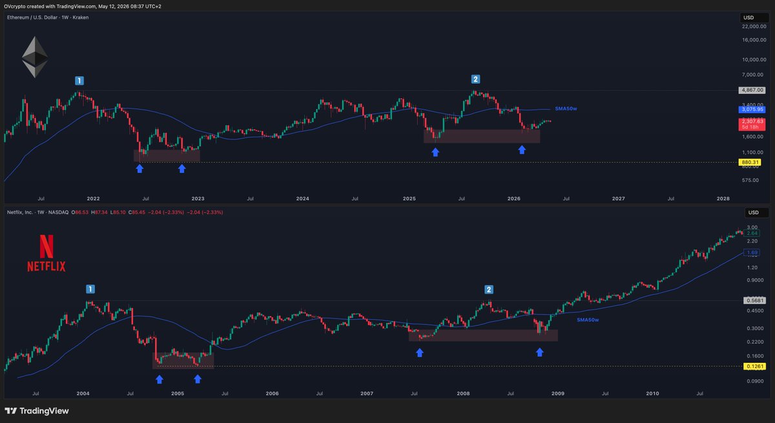Click the 2010 label on the Netflix time axis
The width and height of the screenshot is (775, 423).
pos(652,393)
